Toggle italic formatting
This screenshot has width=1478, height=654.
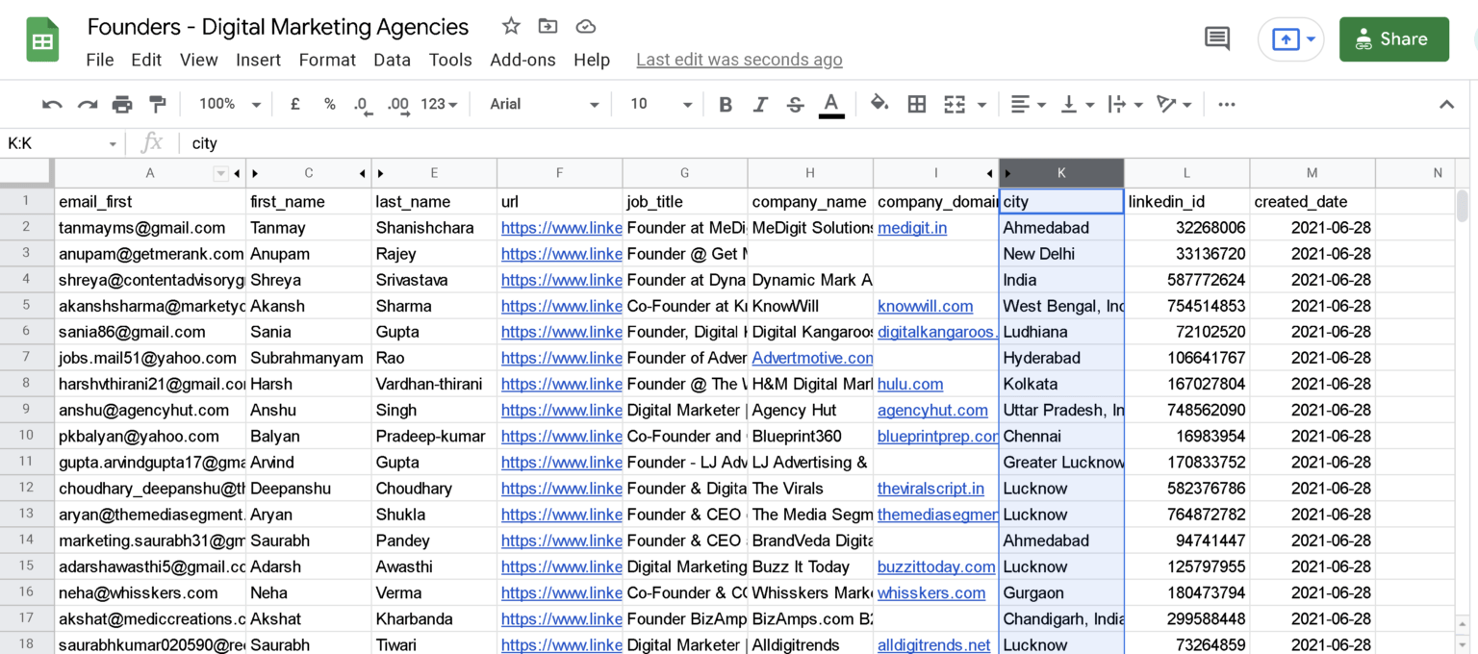tap(761, 104)
